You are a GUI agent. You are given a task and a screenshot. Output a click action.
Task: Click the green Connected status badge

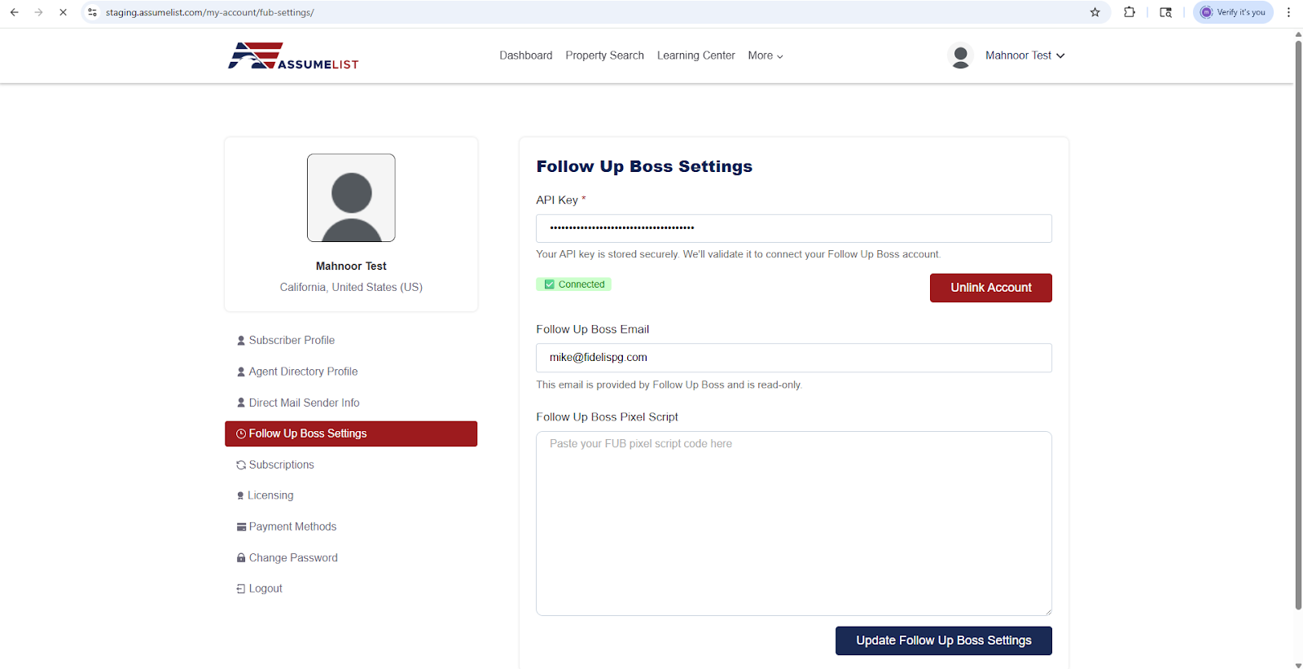pos(573,284)
